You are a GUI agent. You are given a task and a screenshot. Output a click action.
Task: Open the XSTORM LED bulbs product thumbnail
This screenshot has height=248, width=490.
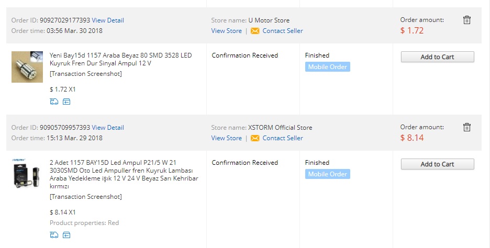pyautogui.click(x=27, y=174)
